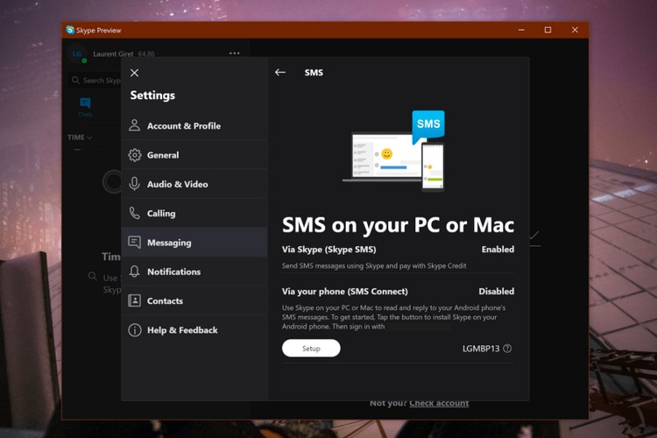Screen dimensions: 657x438
Task: Open Notifications settings
Action: (194, 272)
